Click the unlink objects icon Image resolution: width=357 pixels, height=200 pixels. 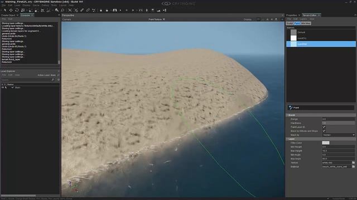pos(88,10)
